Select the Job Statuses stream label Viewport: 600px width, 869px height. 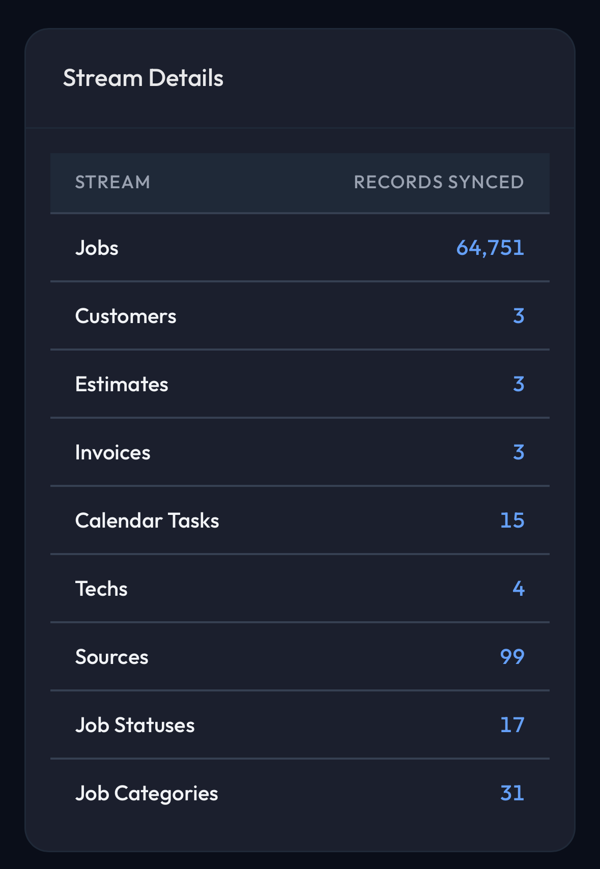click(x=135, y=725)
